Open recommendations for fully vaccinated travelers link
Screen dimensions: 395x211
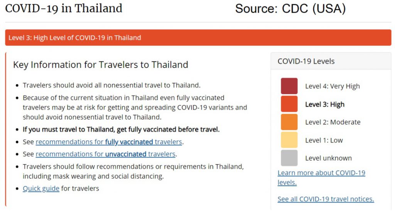(x=109, y=142)
